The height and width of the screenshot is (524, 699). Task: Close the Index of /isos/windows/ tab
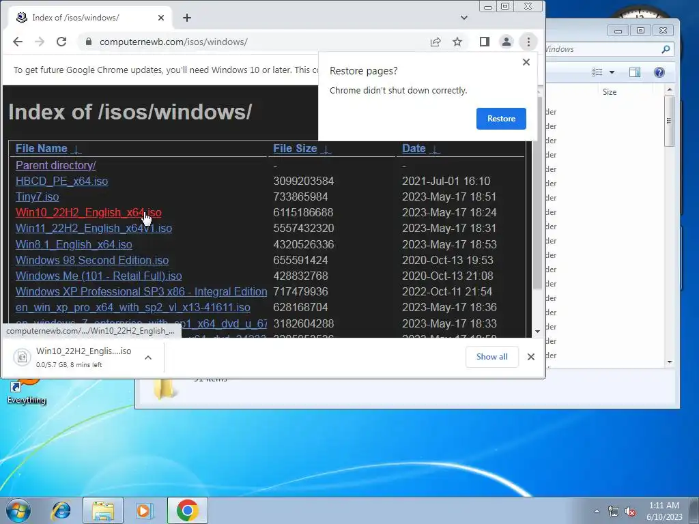161,18
